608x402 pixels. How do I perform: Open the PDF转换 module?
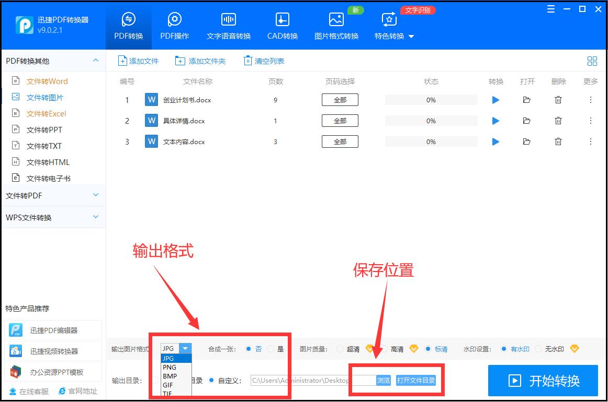(x=128, y=25)
